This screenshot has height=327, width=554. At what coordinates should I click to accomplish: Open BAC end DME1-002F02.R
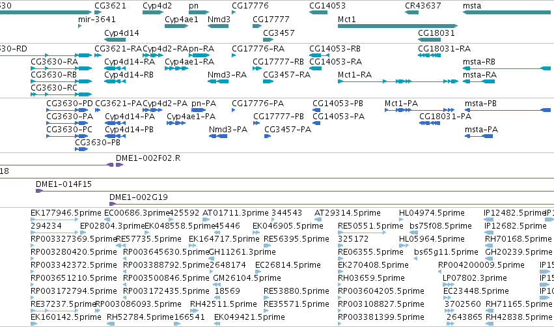[148, 158]
